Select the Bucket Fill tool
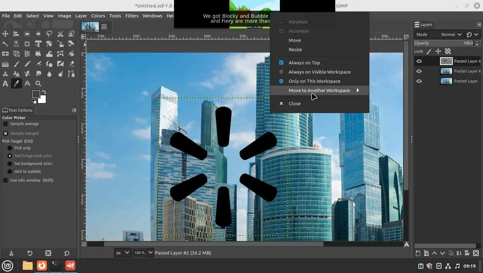The height and width of the screenshot is (273, 483). (71, 54)
